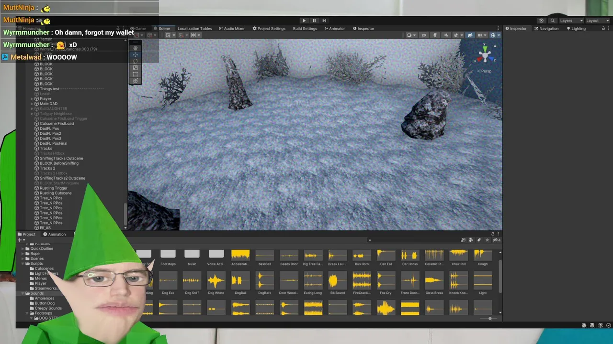Viewport: 613px width, 344px height.
Task: Select the Bus Horn audio clip
Action: coord(362,258)
